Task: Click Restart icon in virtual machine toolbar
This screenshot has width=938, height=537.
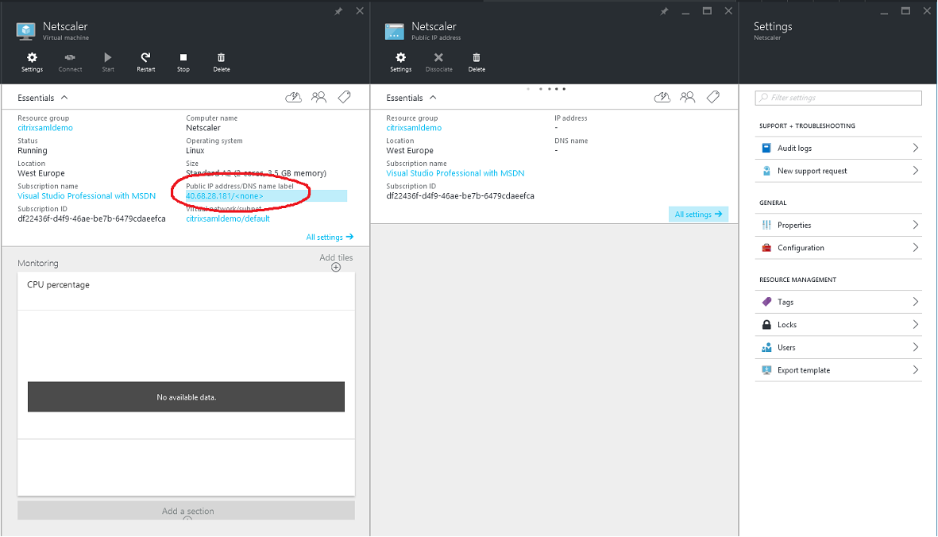Action: pyautogui.click(x=145, y=58)
